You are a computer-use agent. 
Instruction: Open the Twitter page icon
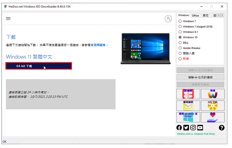point(186,128)
